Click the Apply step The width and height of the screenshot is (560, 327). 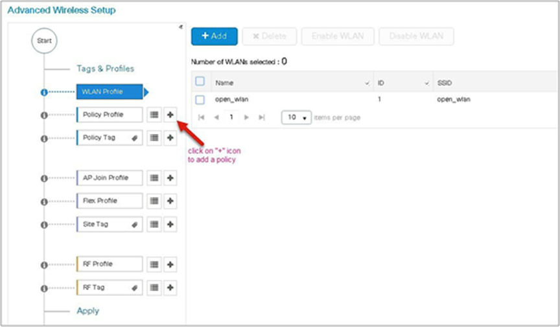tap(88, 311)
